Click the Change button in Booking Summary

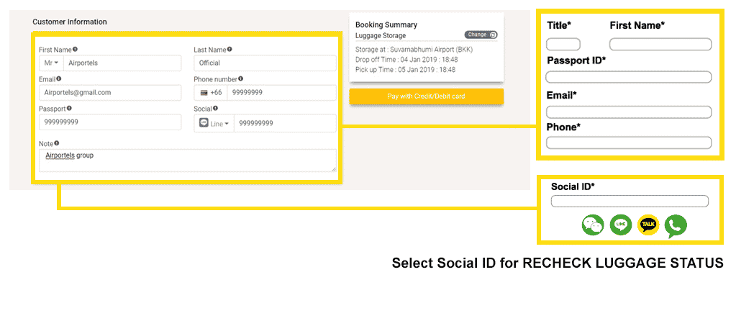pyautogui.click(x=481, y=35)
